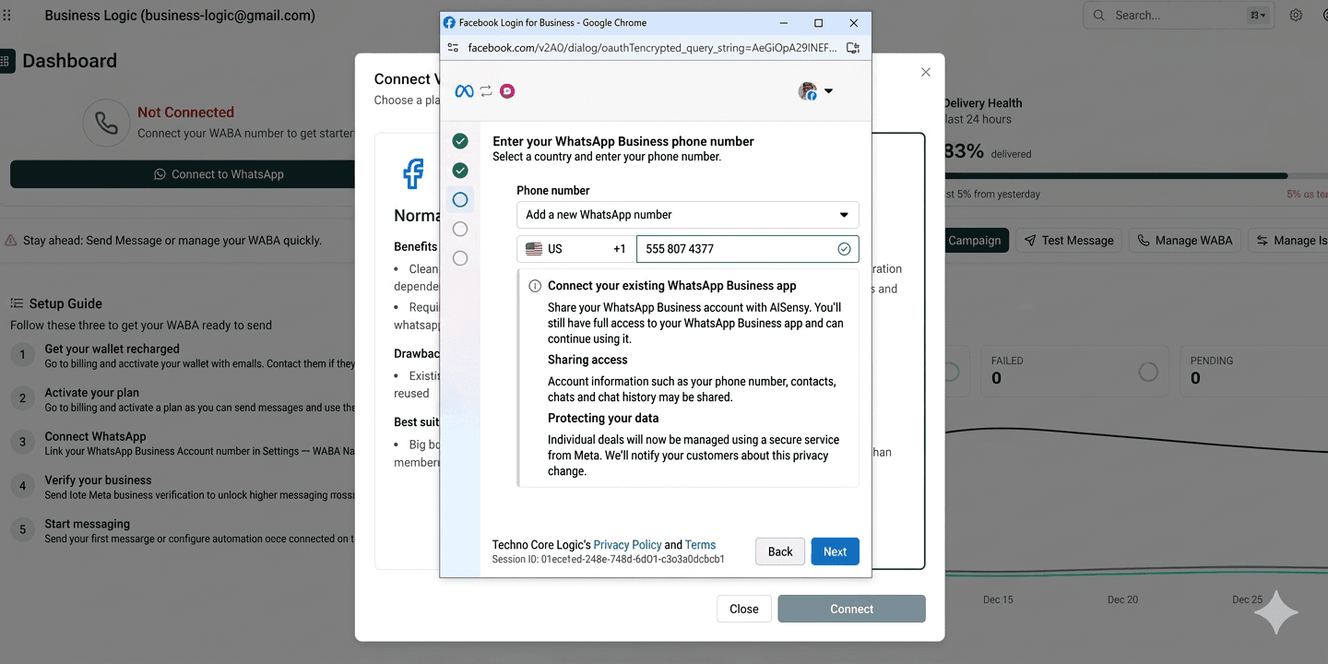The image size is (1328, 664).
Task: Click the pink AiSensy app icon
Action: 507,90
